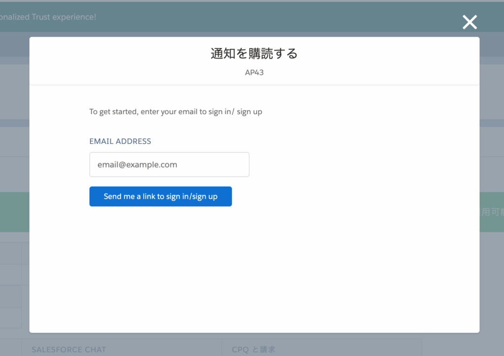Click dimmed overlay right of the dialog
Image resolution: width=504 pixels, height=356 pixels.
click(x=491, y=148)
